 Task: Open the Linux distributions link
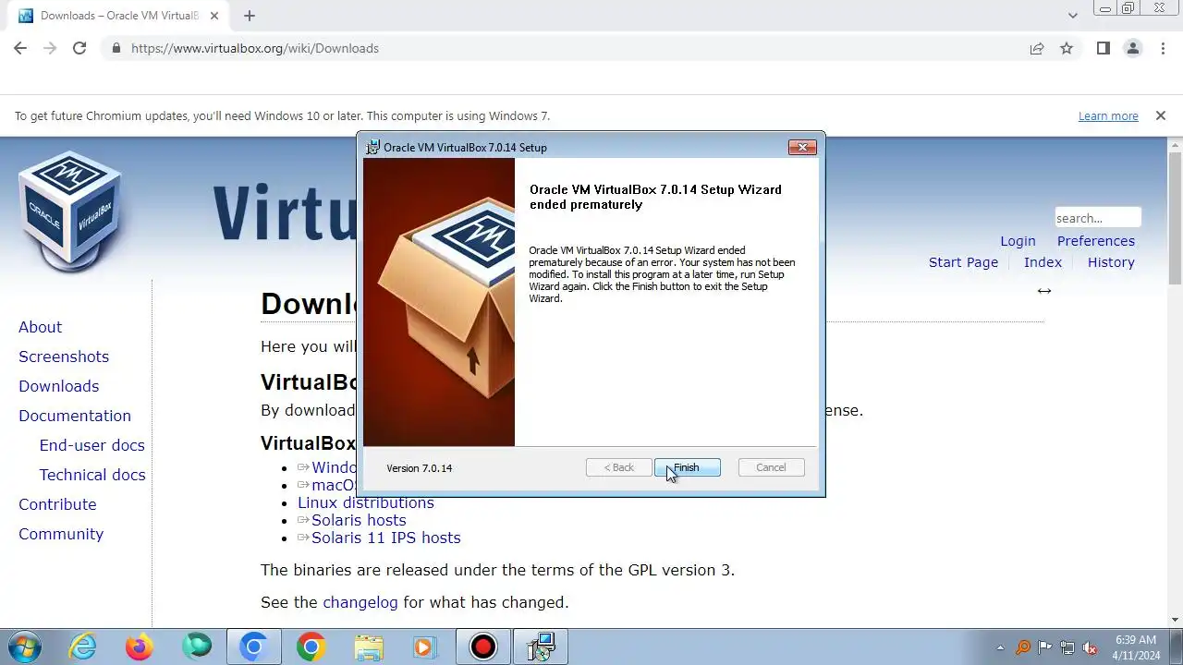[x=365, y=502]
